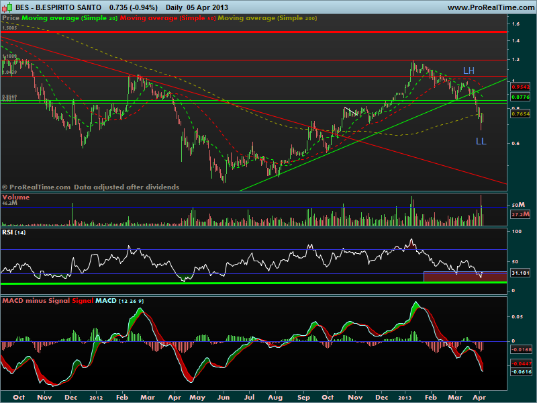Click the MACD minus Signal label
The height and width of the screenshot is (403, 537).
pos(36,301)
